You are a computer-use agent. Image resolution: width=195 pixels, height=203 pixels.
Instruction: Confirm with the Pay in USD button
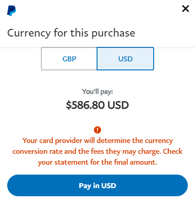pyautogui.click(x=97, y=185)
